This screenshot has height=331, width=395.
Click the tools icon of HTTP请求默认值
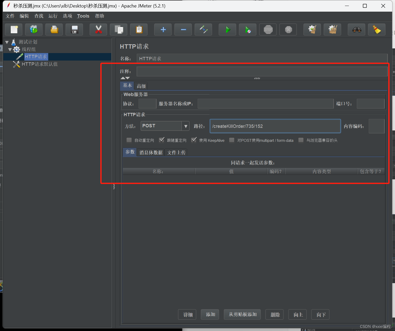[17, 64]
